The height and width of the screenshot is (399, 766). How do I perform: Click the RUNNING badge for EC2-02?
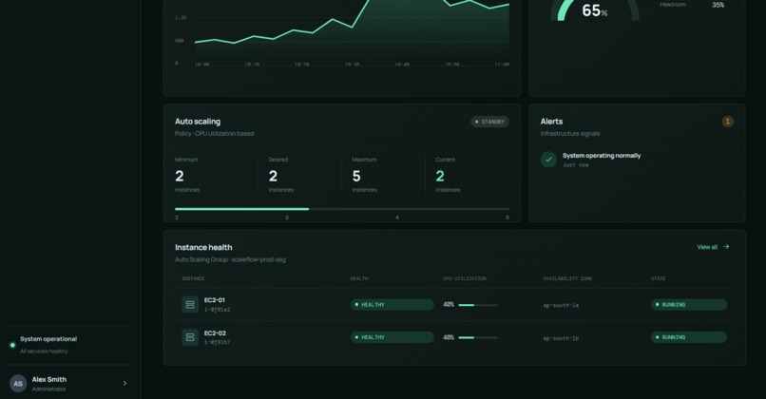click(x=689, y=337)
